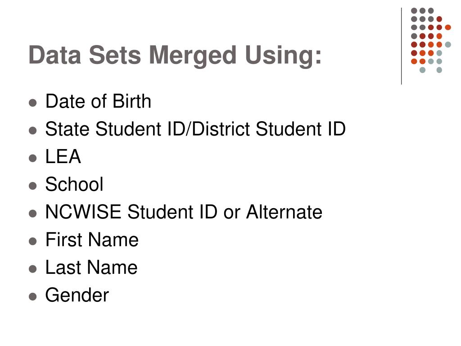Click the bullet dot beside LEA
Viewport: 461px width, 346px height.
click(33, 158)
